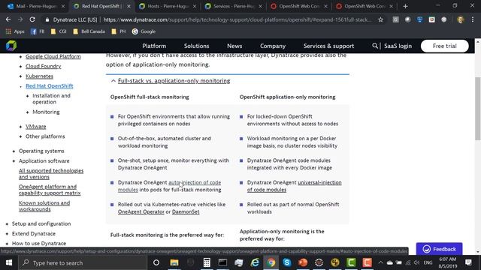Open Calculator from the taskbar
The image size is (481, 270).
click(x=207, y=262)
